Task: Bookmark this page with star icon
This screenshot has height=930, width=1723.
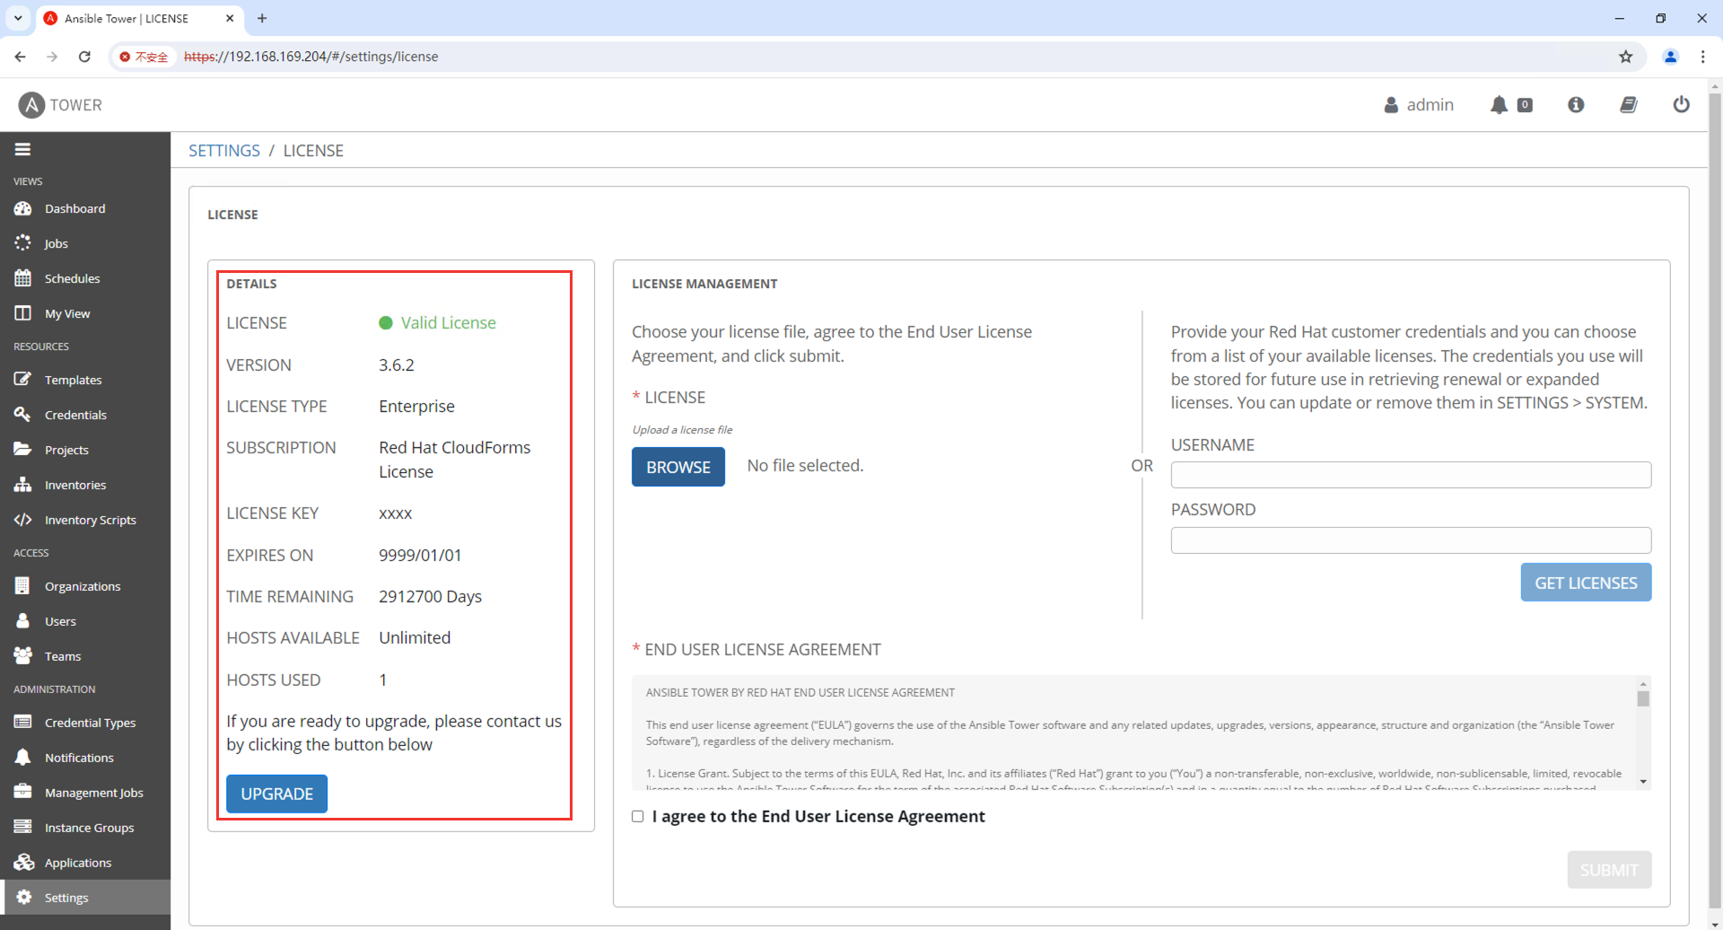Action: point(1626,57)
